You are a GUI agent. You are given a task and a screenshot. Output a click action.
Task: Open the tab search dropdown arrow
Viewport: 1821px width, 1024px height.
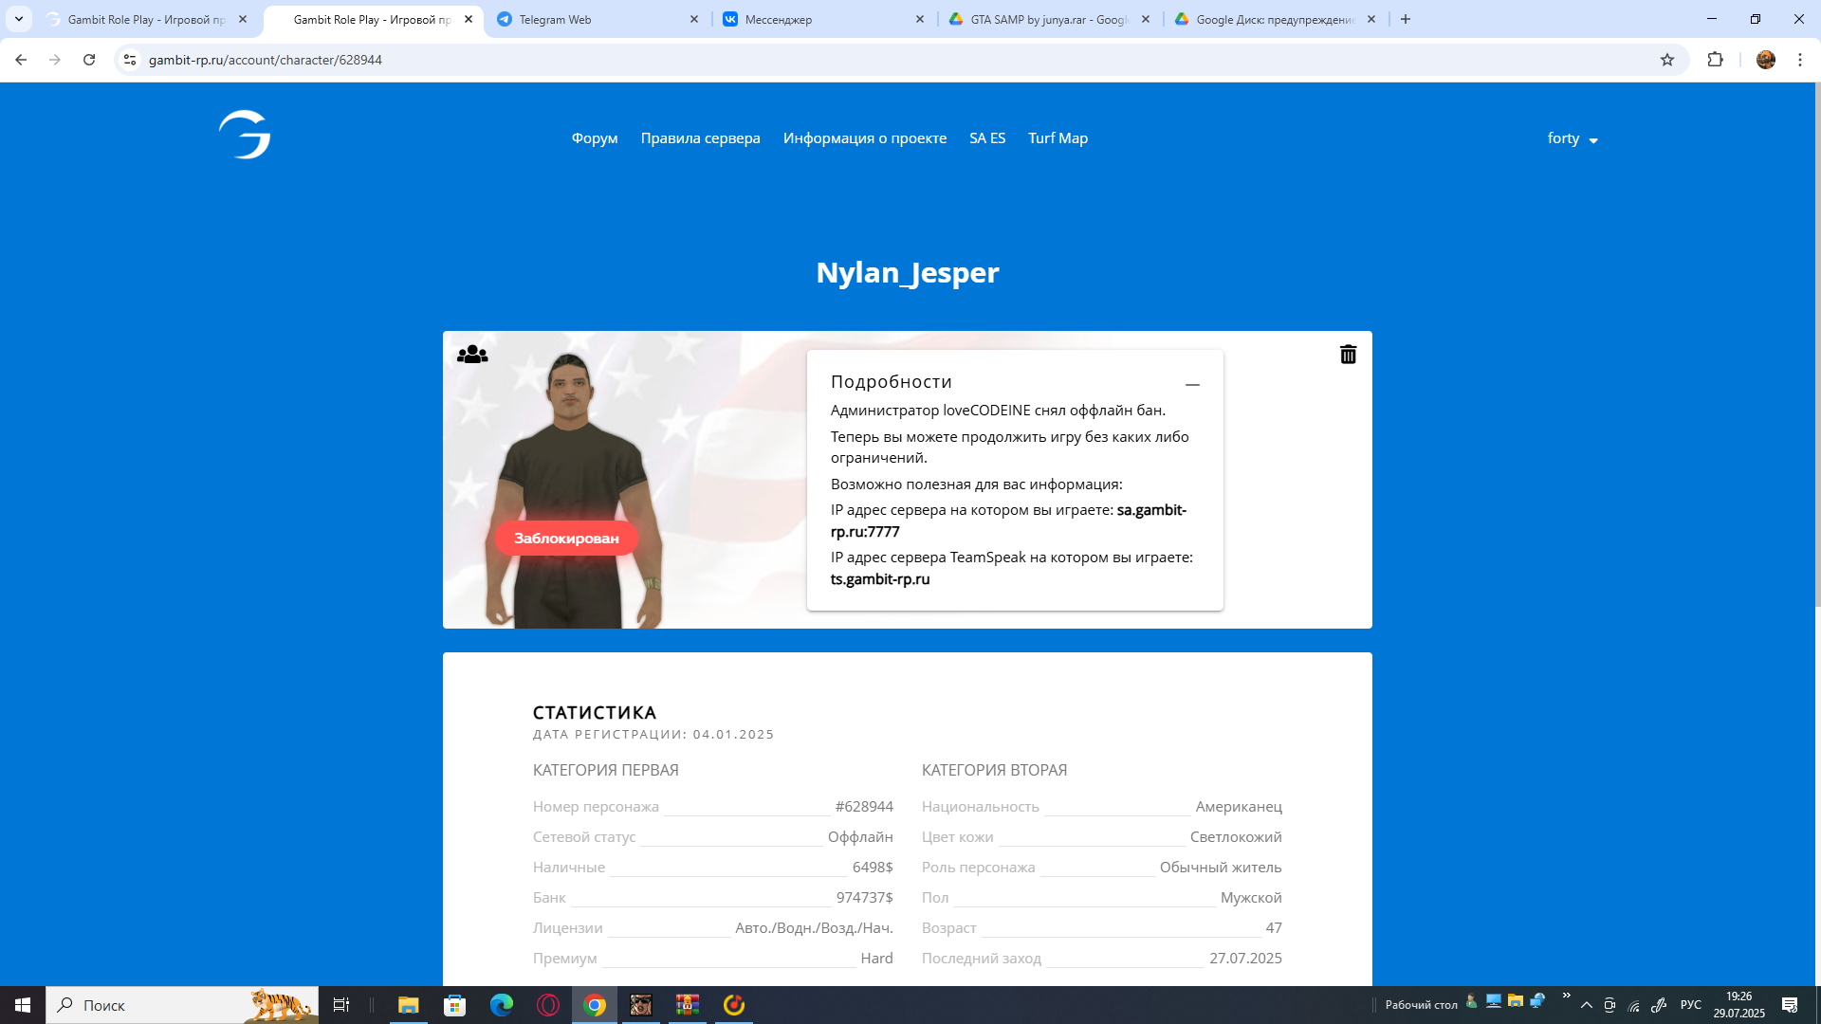[x=19, y=19]
